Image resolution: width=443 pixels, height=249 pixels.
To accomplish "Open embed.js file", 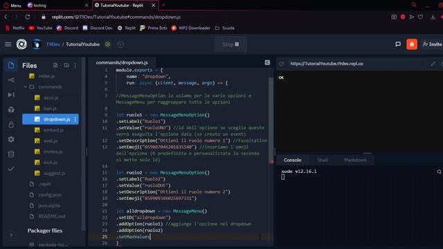I will (53, 130).
